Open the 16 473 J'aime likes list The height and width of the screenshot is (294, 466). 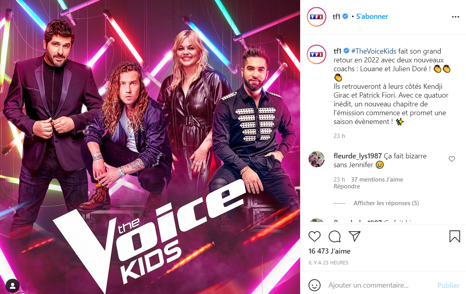point(329,251)
